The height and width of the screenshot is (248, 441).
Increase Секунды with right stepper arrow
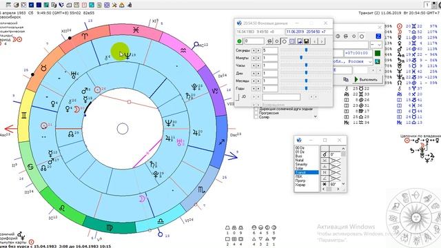click(258, 50)
